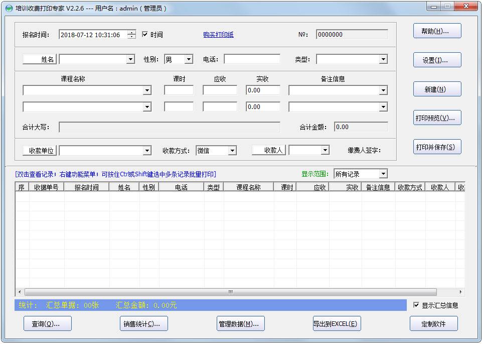The width and height of the screenshot is (483, 344).
Task: Click the table 收款方式 column header
Action: (x=410, y=187)
